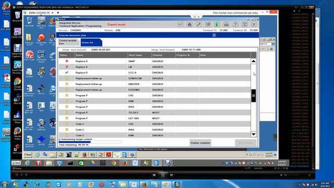Click the action list scroll up arrow
334x188 pixels.
(254, 61)
